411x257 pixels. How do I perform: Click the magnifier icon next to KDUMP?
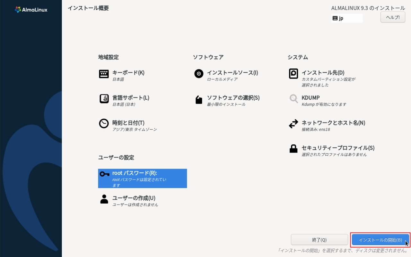pos(293,99)
